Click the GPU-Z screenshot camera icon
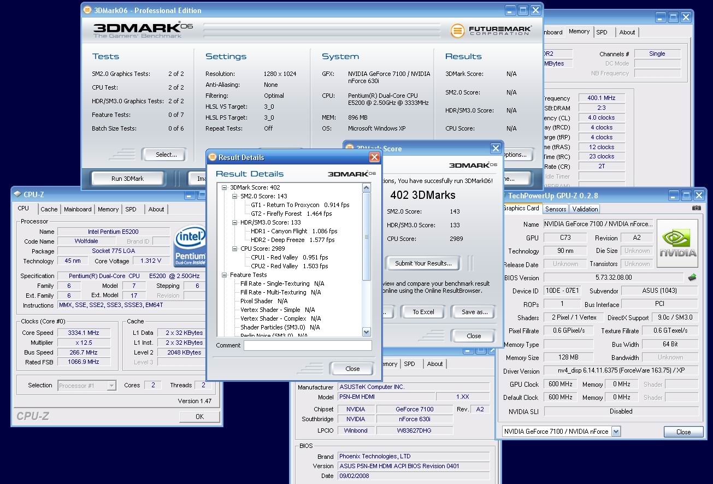713x484 pixels. (x=696, y=208)
